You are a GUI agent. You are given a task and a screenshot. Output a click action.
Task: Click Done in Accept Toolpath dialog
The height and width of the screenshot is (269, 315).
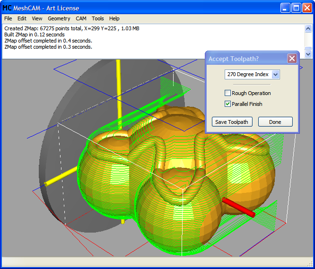point(275,122)
